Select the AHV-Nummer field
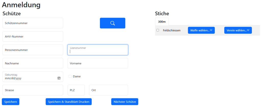 33,36
